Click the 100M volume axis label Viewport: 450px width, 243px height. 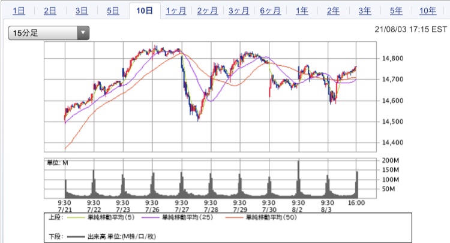pyautogui.click(x=391, y=180)
